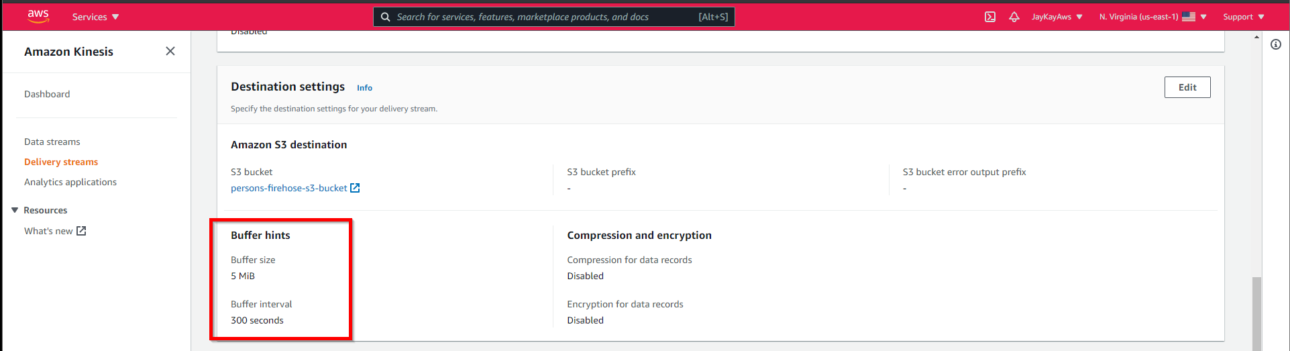Image resolution: width=1290 pixels, height=351 pixels.
Task: Go to Dashboard in sidebar
Action: (47, 94)
